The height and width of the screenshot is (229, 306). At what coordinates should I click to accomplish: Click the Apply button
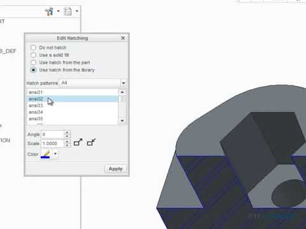(115, 169)
